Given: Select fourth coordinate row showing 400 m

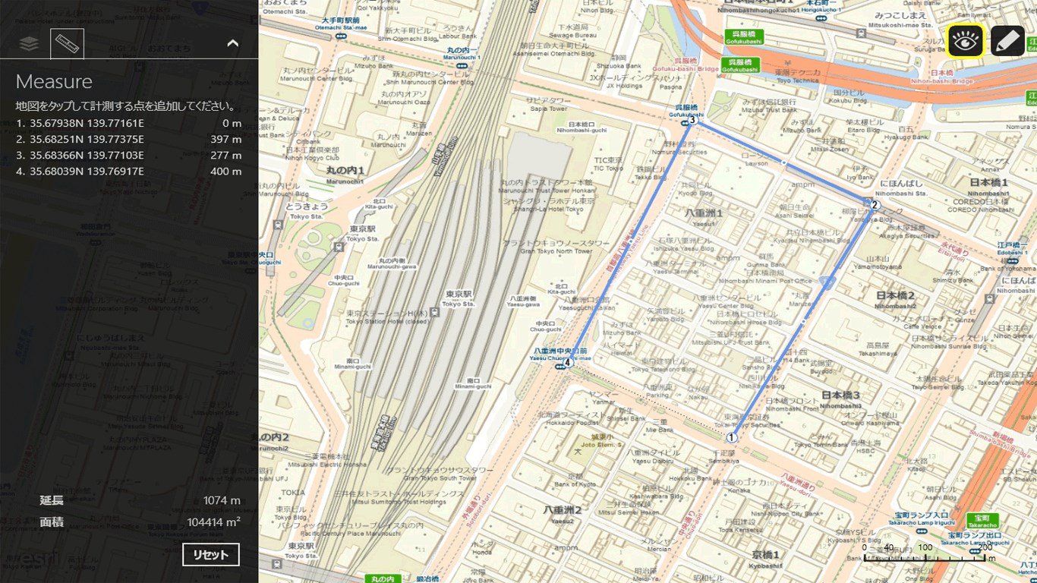Looking at the screenshot, I should pos(129,171).
